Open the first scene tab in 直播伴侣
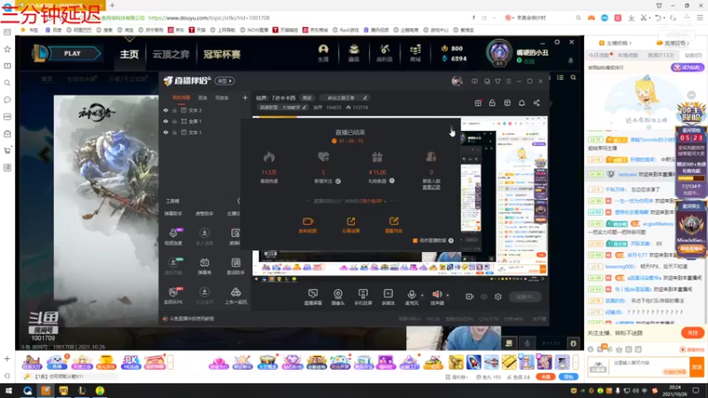This screenshot has width=708, height=398. click(181, 97)
